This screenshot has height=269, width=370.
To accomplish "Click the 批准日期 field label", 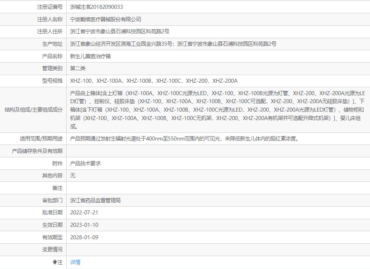I will 53,212.
